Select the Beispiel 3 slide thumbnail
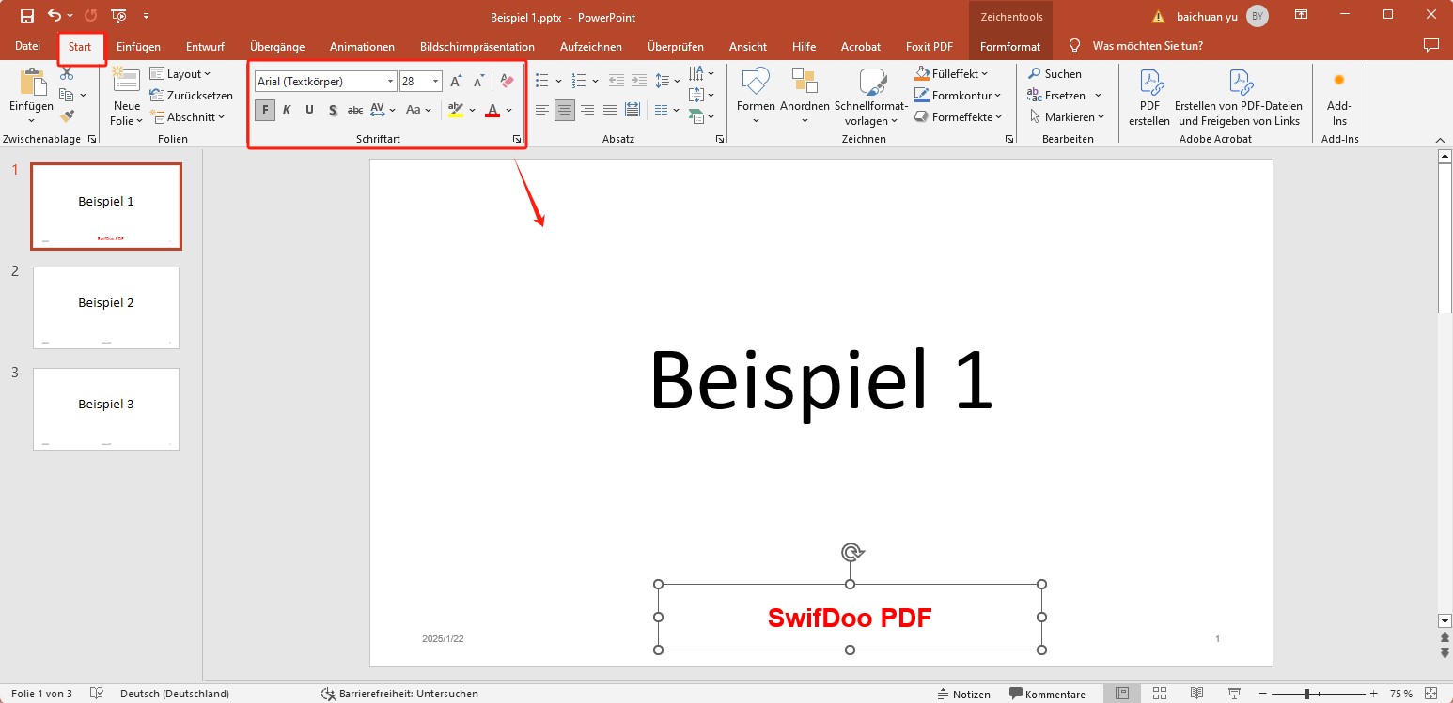Viewport: 1453px width, 703px height. click(105, 408)
